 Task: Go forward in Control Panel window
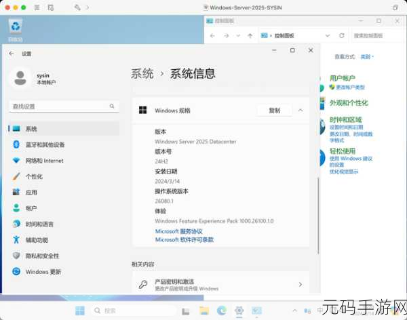(227, 35)
